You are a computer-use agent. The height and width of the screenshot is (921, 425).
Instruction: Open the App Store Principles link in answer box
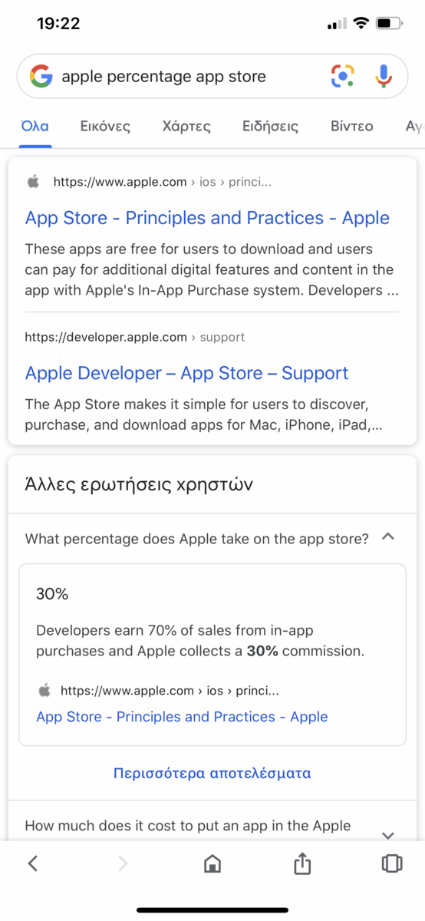182,717
